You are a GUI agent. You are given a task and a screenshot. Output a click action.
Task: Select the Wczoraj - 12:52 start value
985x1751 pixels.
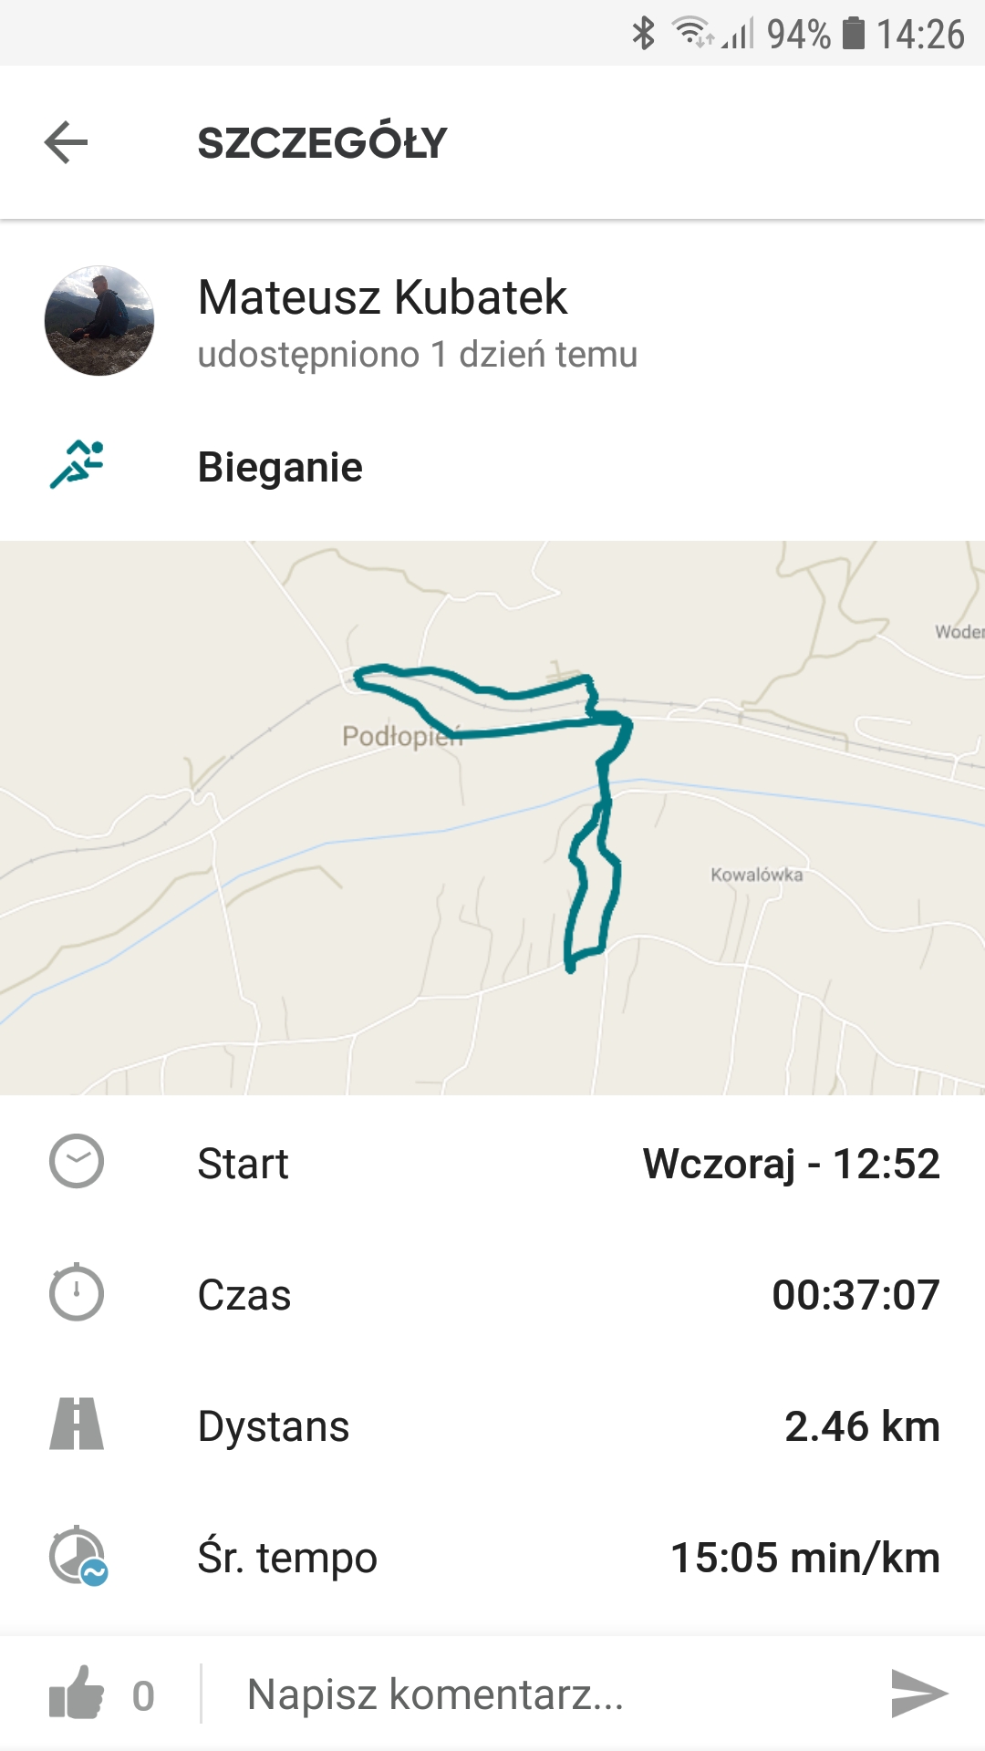791,1164
